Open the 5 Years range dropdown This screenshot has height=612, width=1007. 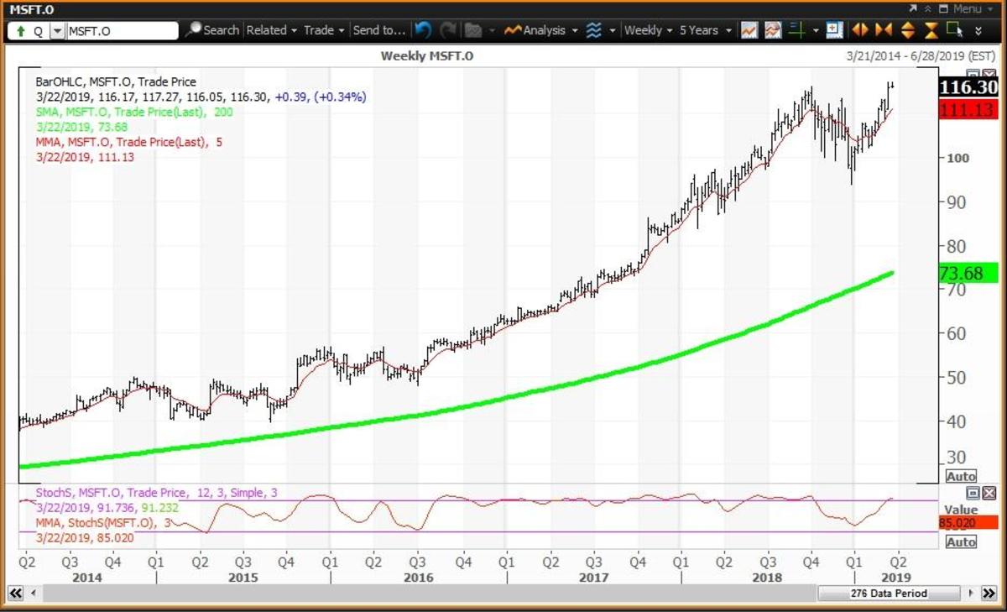(705, 30)
